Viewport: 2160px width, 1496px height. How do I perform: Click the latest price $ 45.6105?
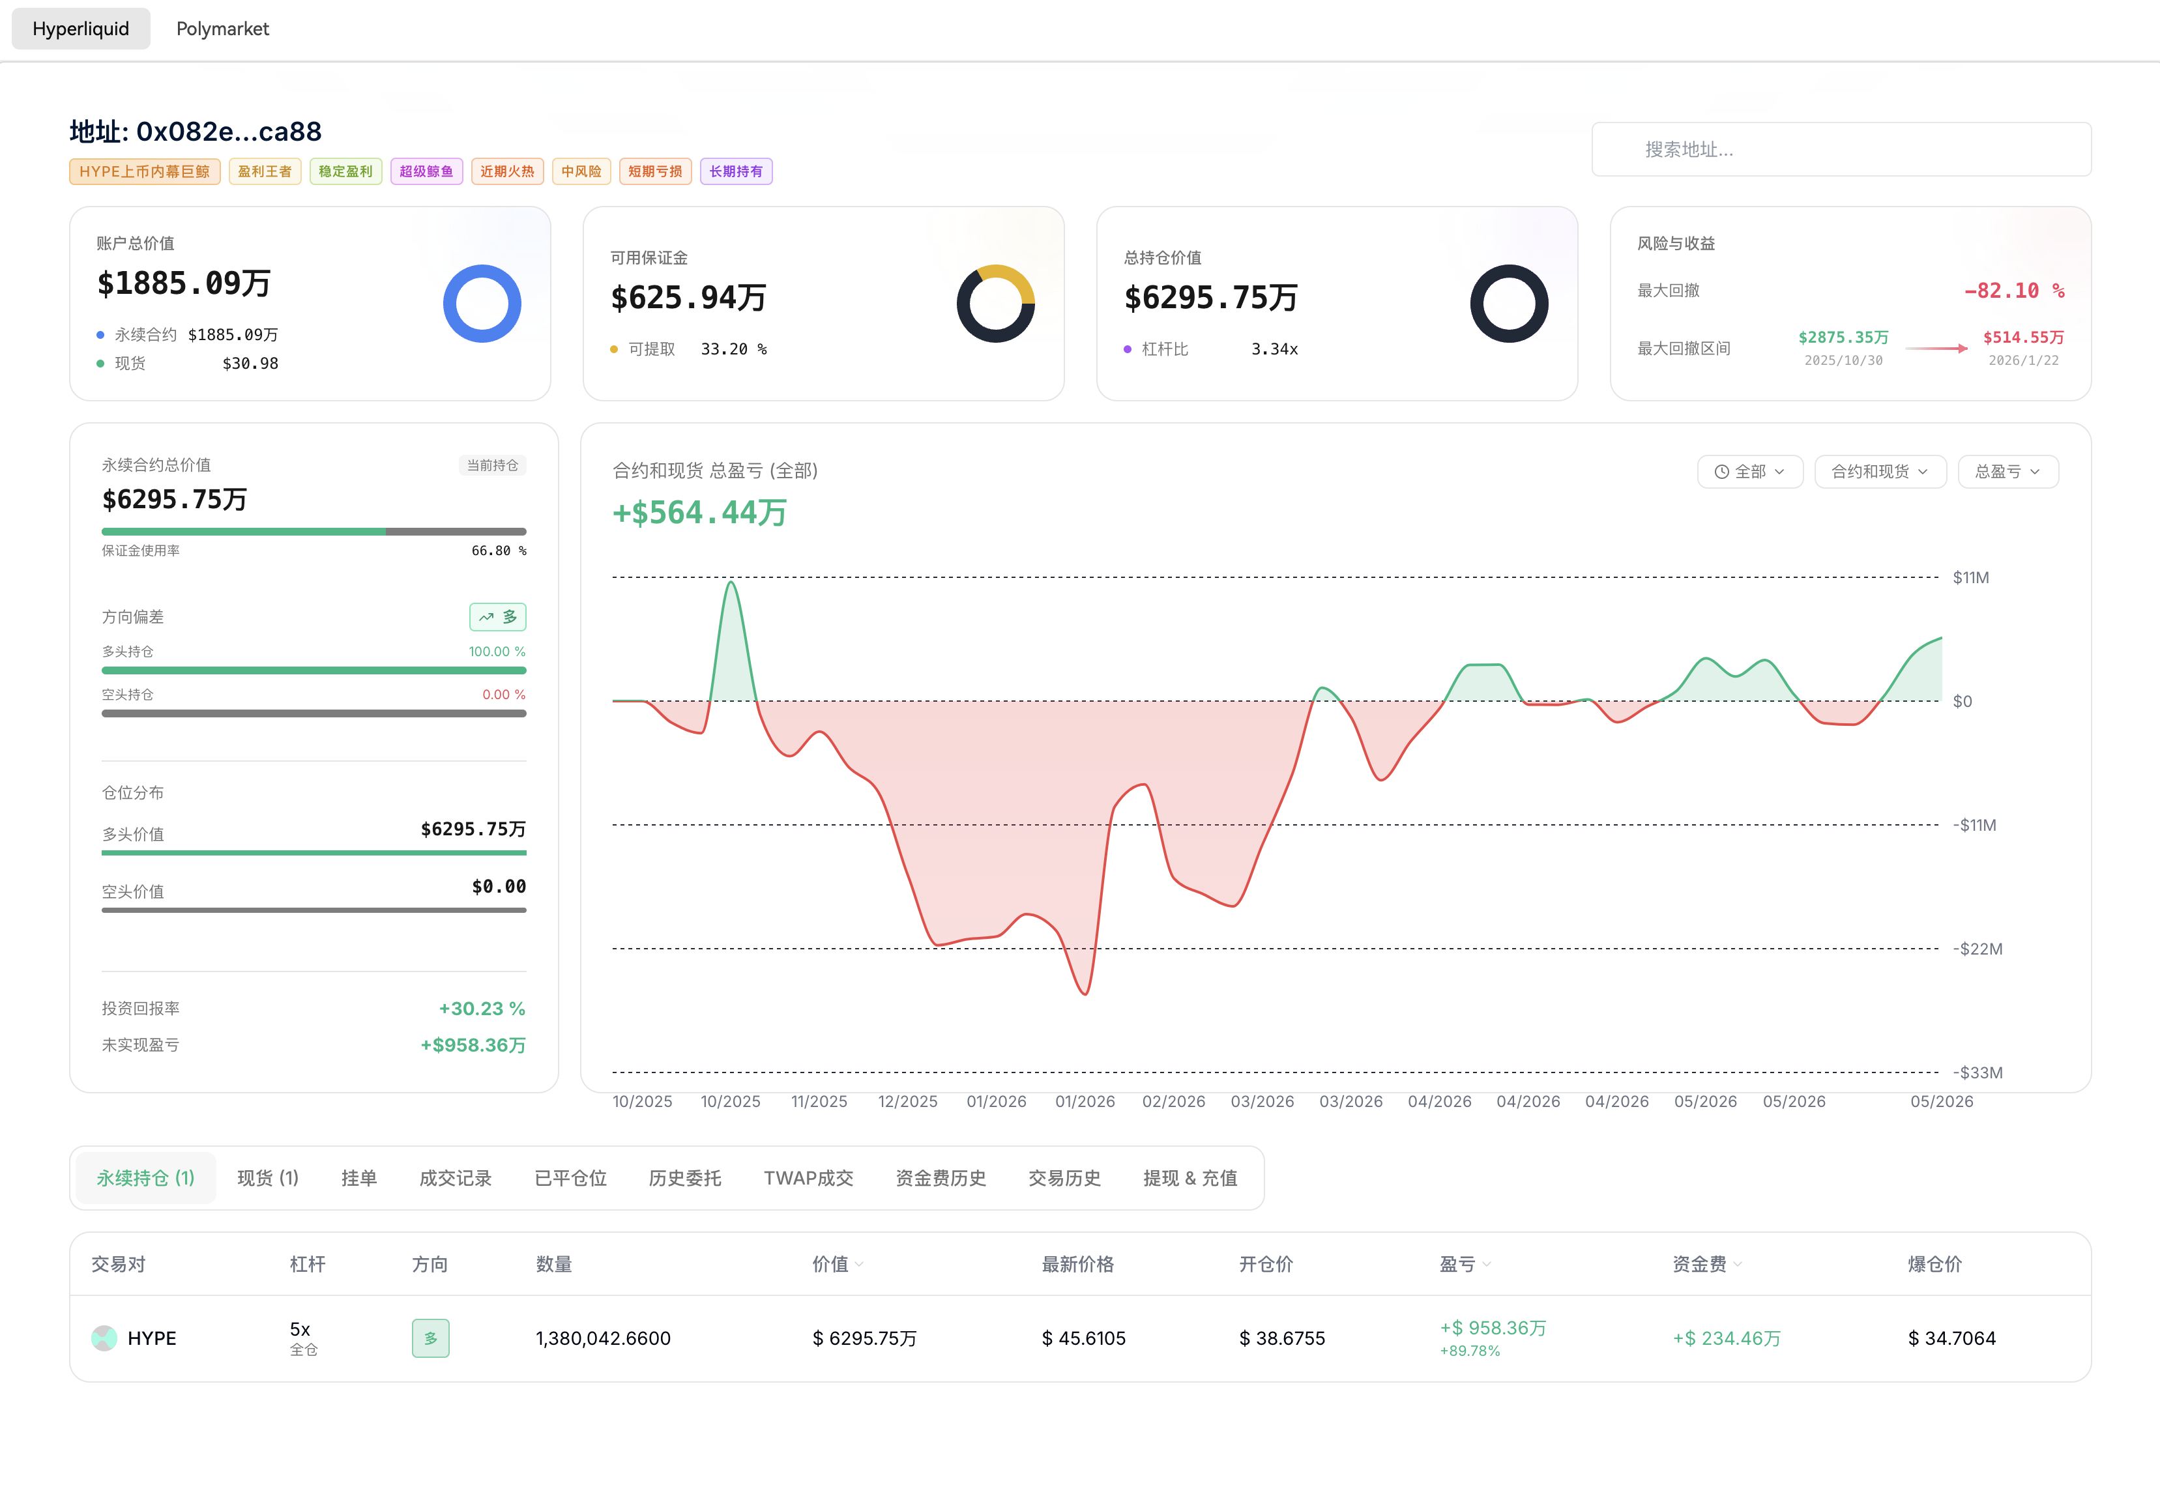1084,1338
